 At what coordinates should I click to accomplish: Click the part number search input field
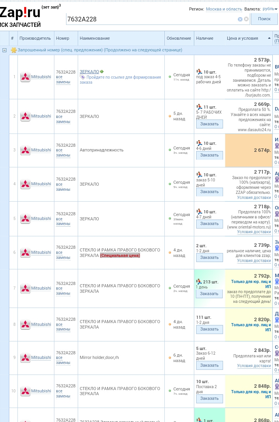pyautogui.click(x=152, y=19)
